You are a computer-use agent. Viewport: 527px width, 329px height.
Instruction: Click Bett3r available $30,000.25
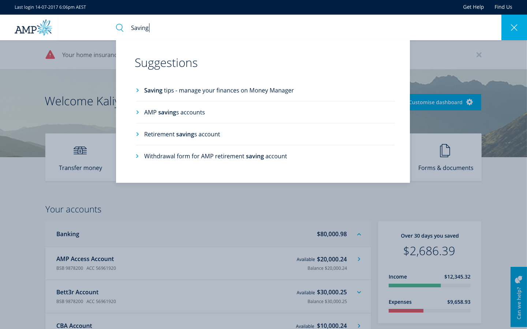tap(332, 292)
